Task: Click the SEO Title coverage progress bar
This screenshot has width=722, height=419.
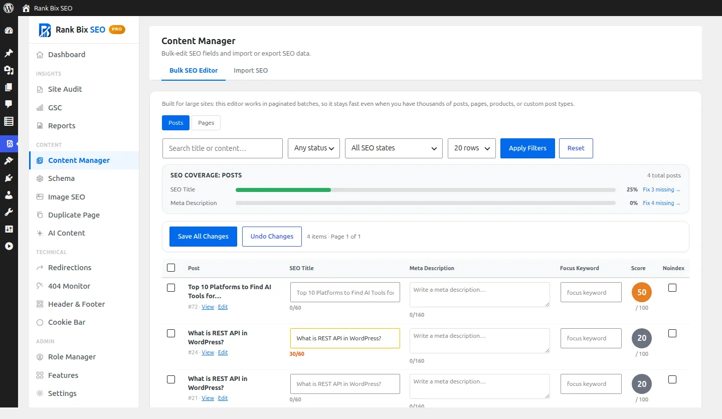Action: pos(426,190)
